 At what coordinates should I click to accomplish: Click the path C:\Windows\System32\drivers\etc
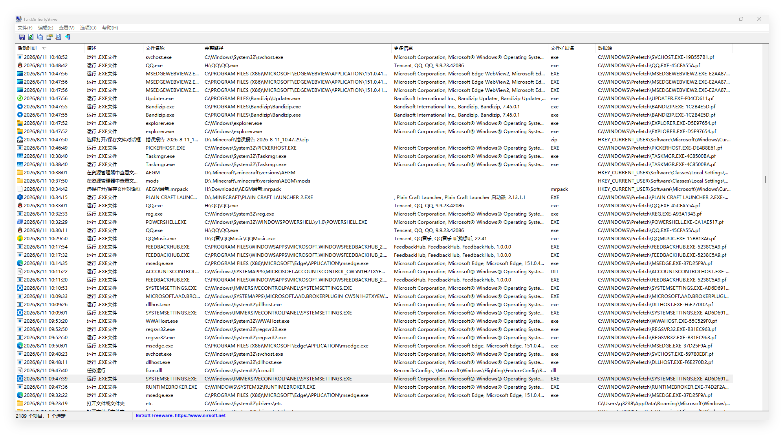click(243, 404)
